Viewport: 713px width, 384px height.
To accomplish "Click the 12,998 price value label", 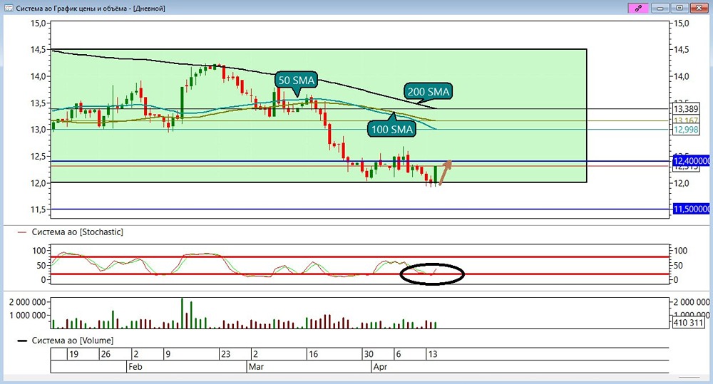I will pos(686,130).
